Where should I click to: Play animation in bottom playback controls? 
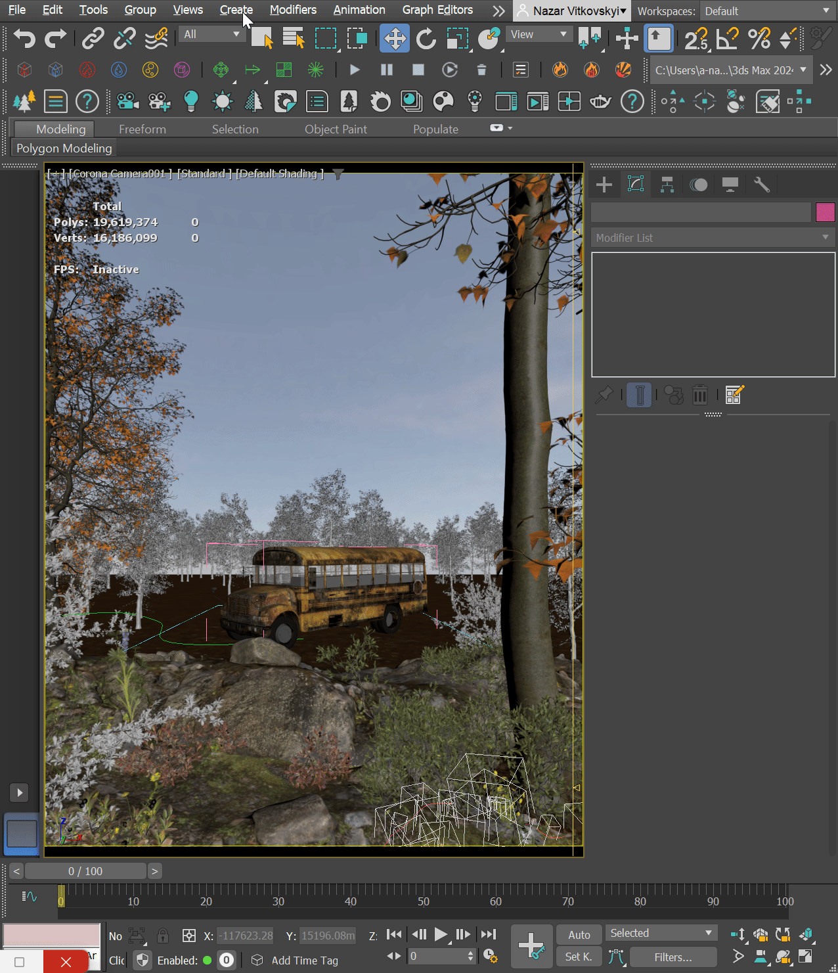(x=441, y=935)
